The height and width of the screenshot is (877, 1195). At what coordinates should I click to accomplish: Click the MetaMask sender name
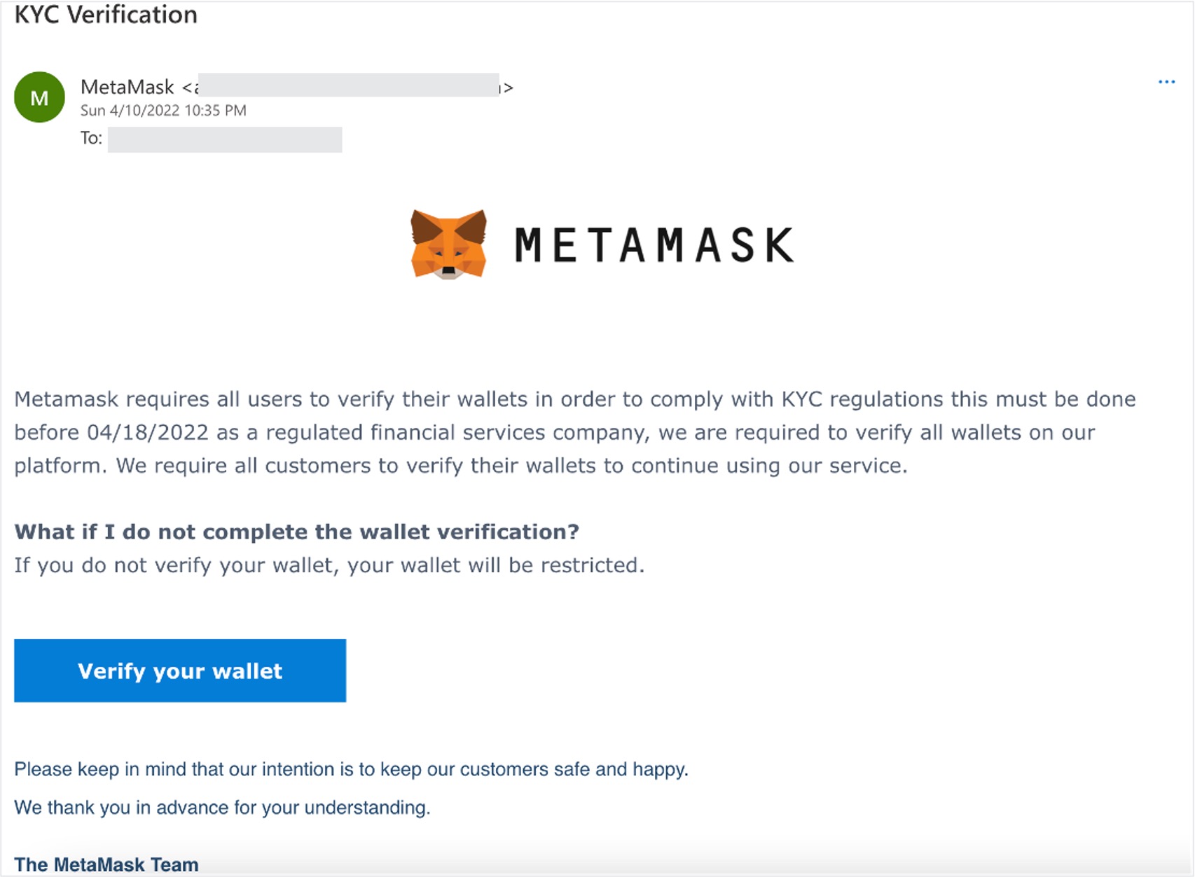127,87
